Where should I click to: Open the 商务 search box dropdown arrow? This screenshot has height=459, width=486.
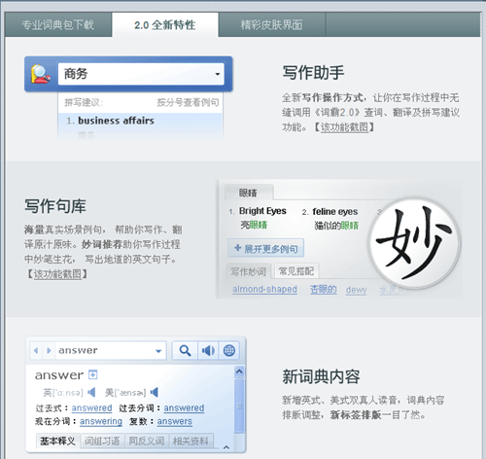[218, 74]
